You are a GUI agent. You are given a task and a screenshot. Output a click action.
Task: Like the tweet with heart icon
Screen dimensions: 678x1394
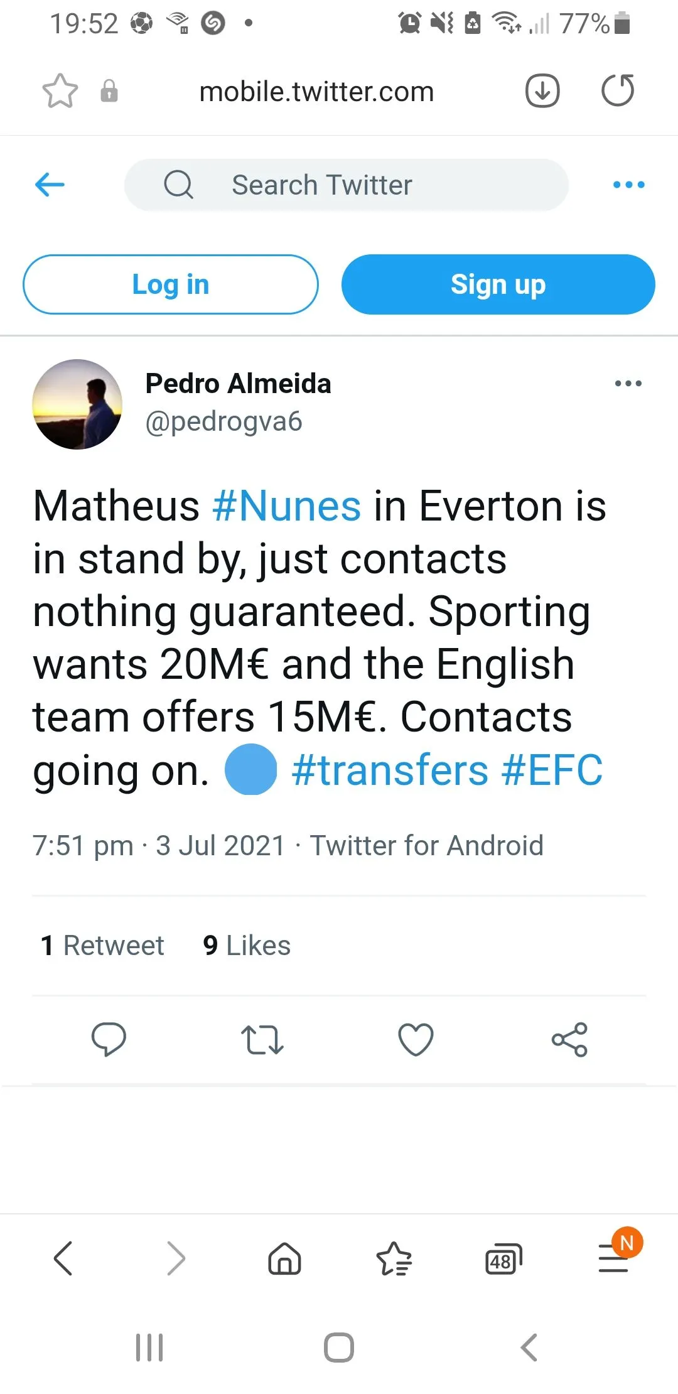416,1039
